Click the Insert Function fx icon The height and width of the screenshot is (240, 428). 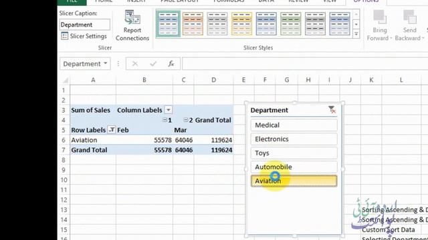click(x=171, y=64)
